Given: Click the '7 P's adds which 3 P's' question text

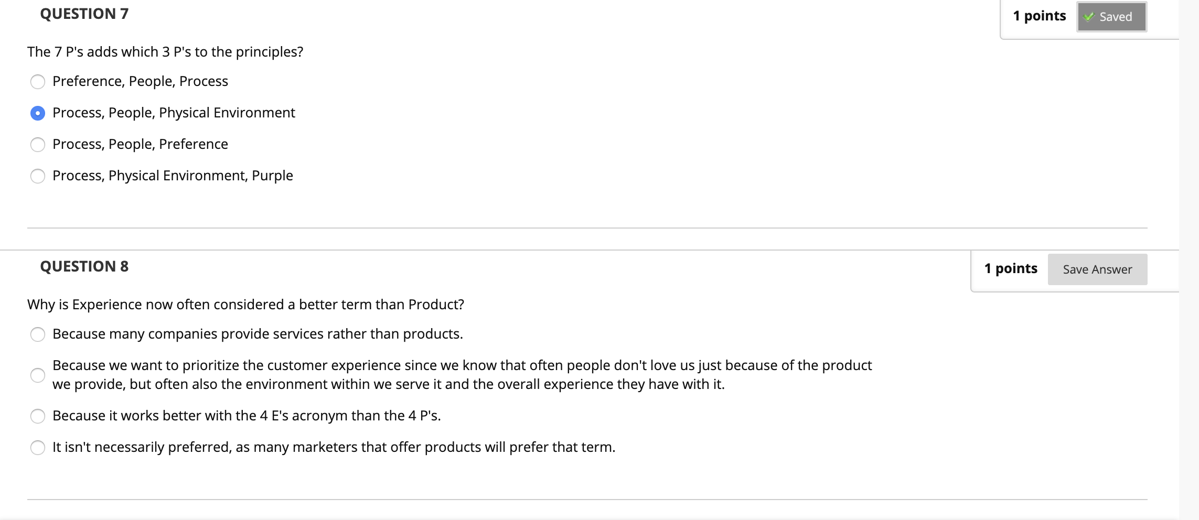Looking at the screenshot, I should tap(165, 52).
